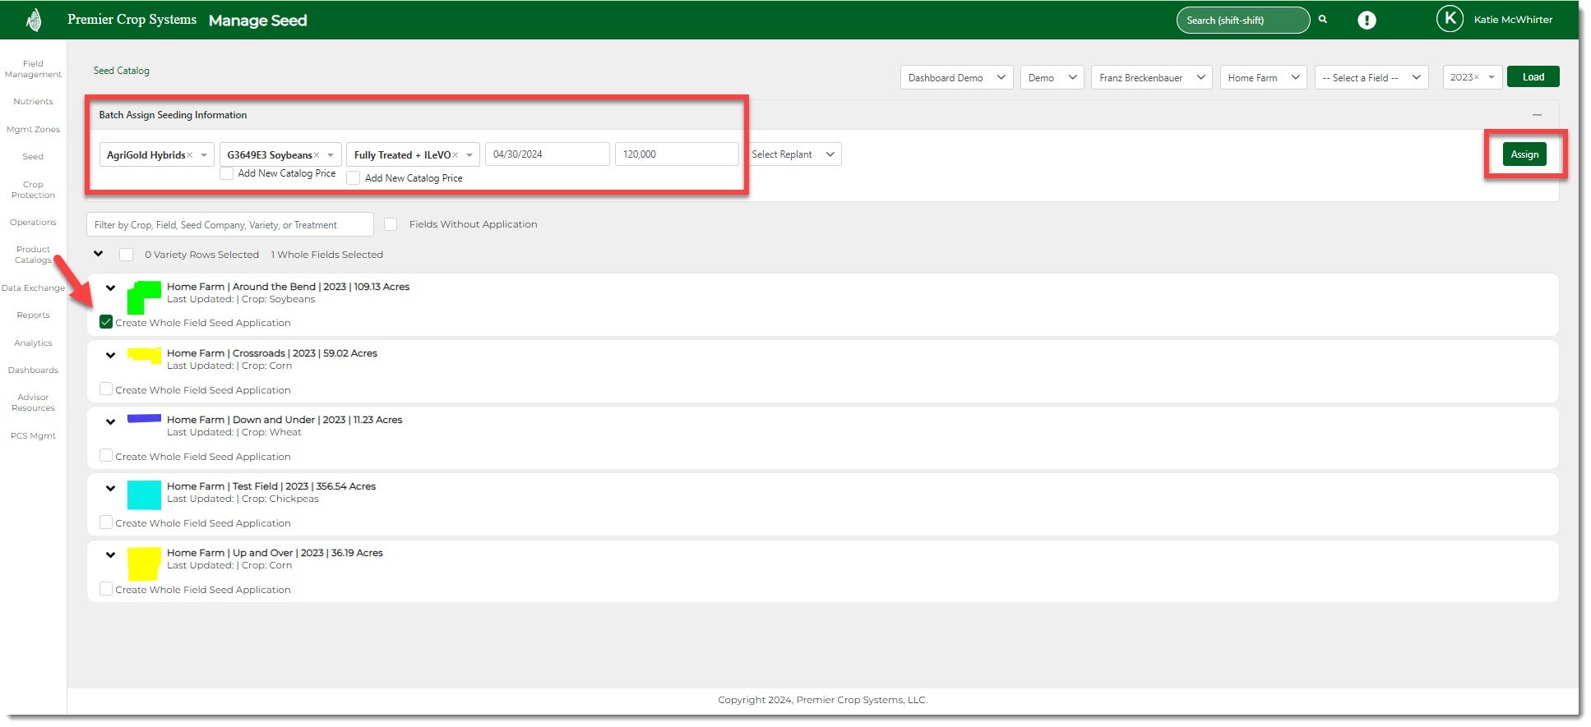Viewport: 1591px width, 727px height.
Task: Click the search magnifier icon
Action: coord(1323,19)
